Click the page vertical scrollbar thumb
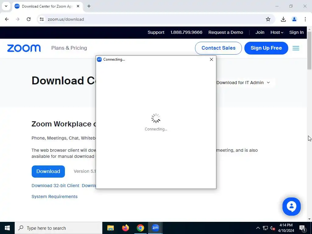 pos(309,51)
